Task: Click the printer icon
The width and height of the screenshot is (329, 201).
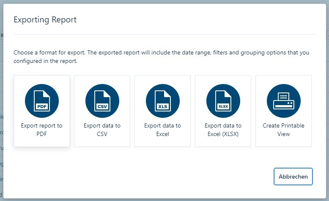Action: pos(284,101)
